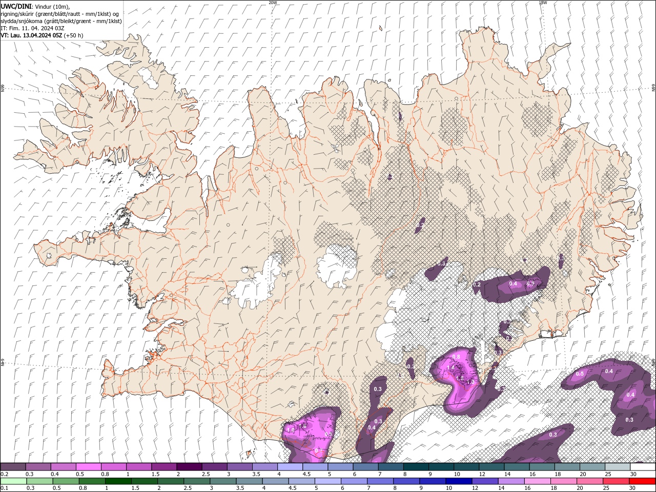Click the '1.4' snowfall value on the map
The height and width of the screenshot is (492, 656).
450,368
